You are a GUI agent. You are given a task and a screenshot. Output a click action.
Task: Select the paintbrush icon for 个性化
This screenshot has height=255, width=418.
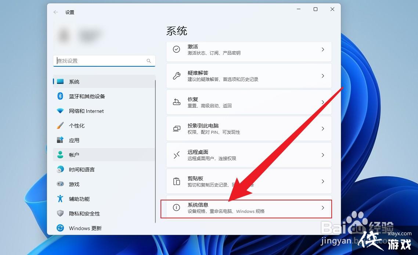[60, 125]
